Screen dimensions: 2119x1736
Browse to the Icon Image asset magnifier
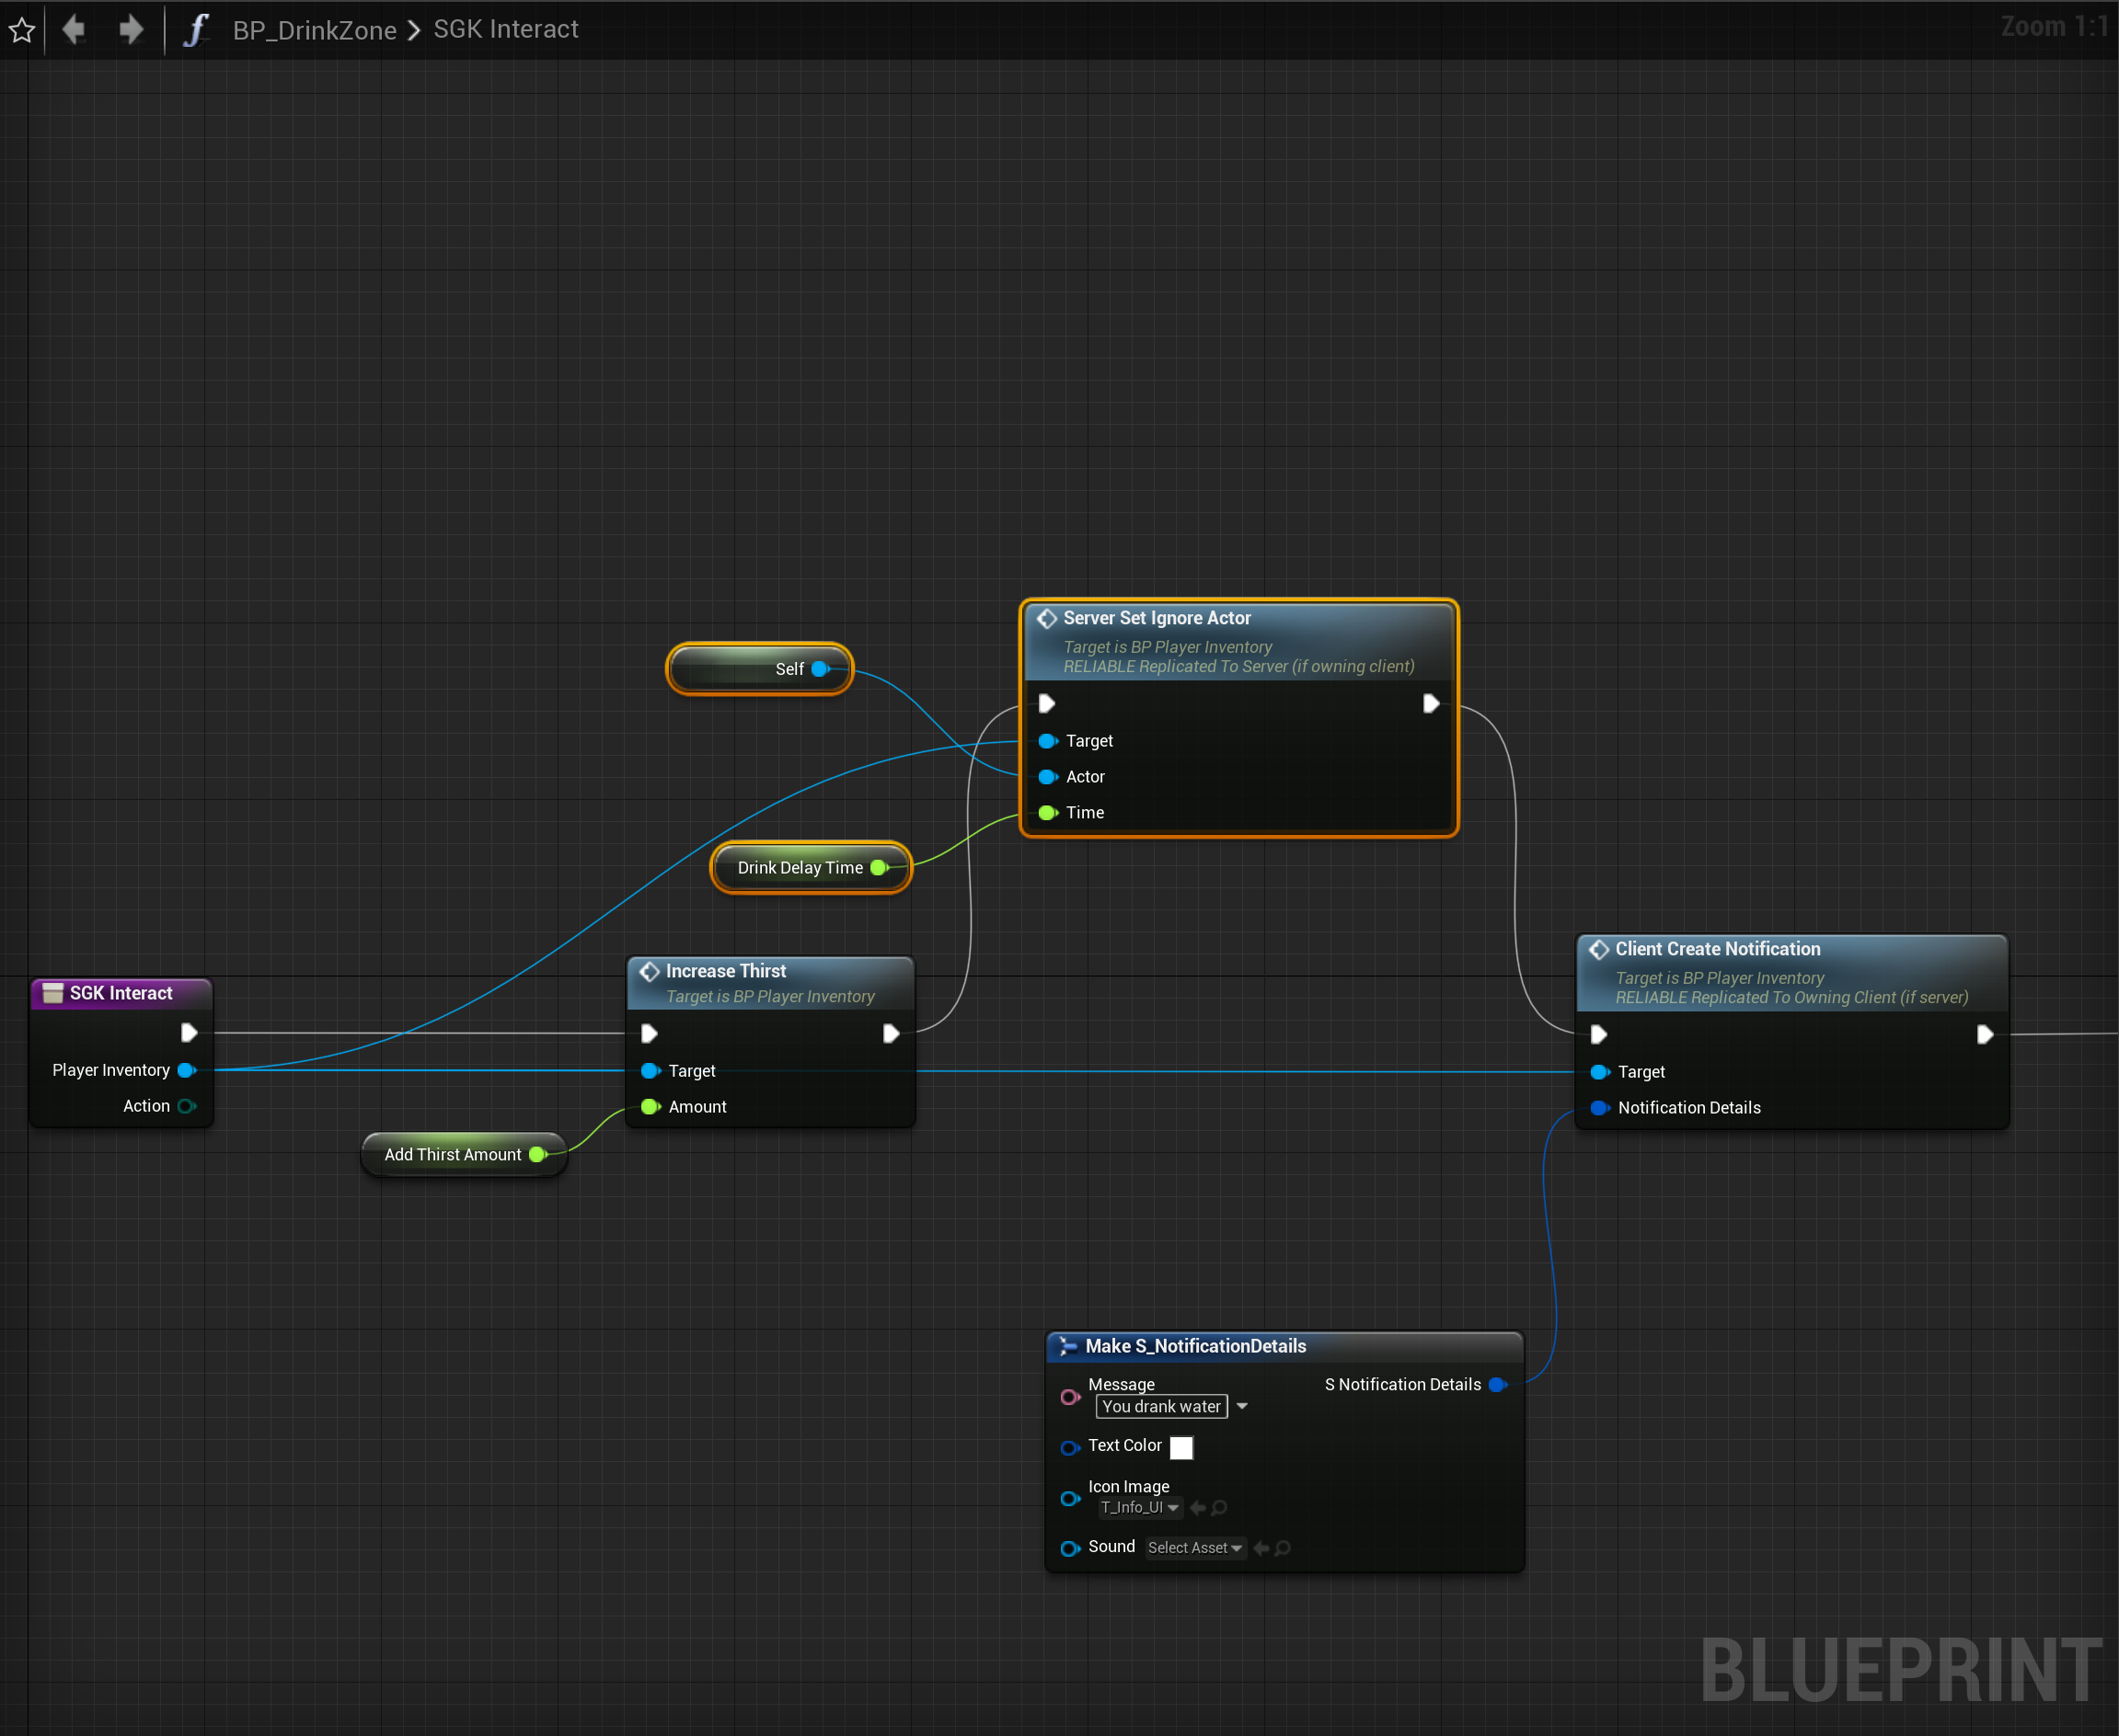[1219, 1507]
